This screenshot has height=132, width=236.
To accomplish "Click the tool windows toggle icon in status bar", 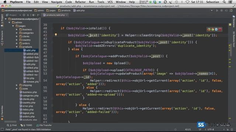I will [x=2, y=129].
